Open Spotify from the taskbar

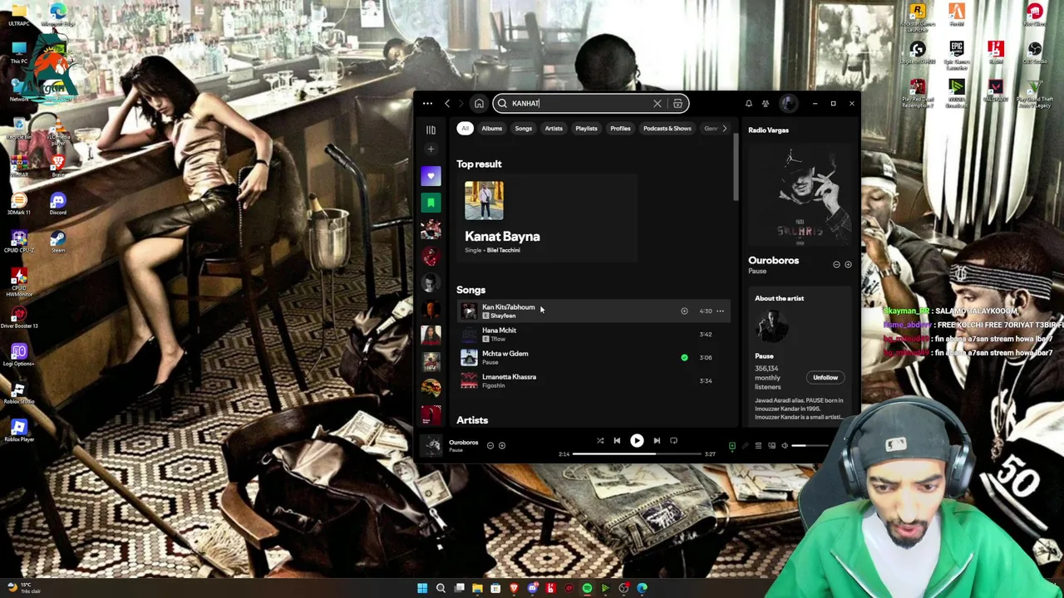coord(587,588)
